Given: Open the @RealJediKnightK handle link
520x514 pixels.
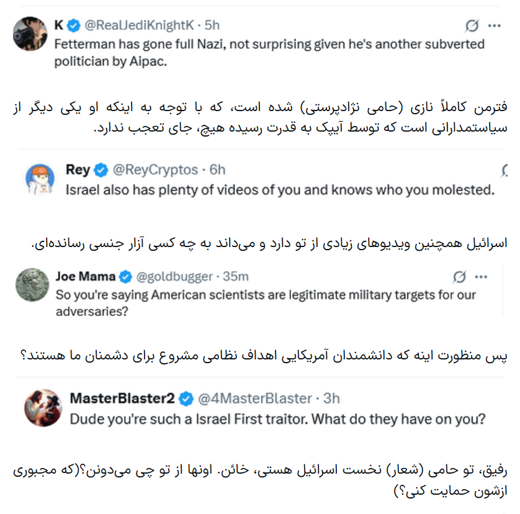Looking at the screenshot, I should tap(139, 25).
